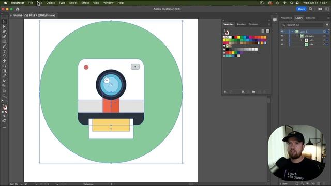Collapse the Group disclosure arrow
331x186 pixels.
tap(297, 36)
